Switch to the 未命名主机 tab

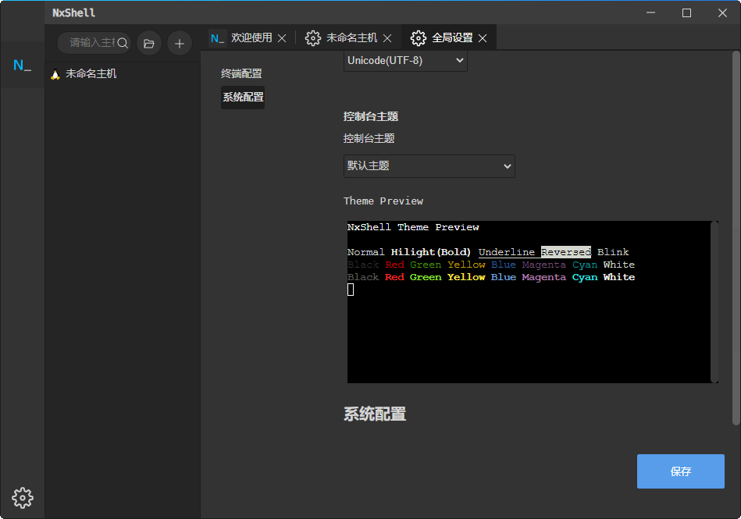click(x=351, y=37)
